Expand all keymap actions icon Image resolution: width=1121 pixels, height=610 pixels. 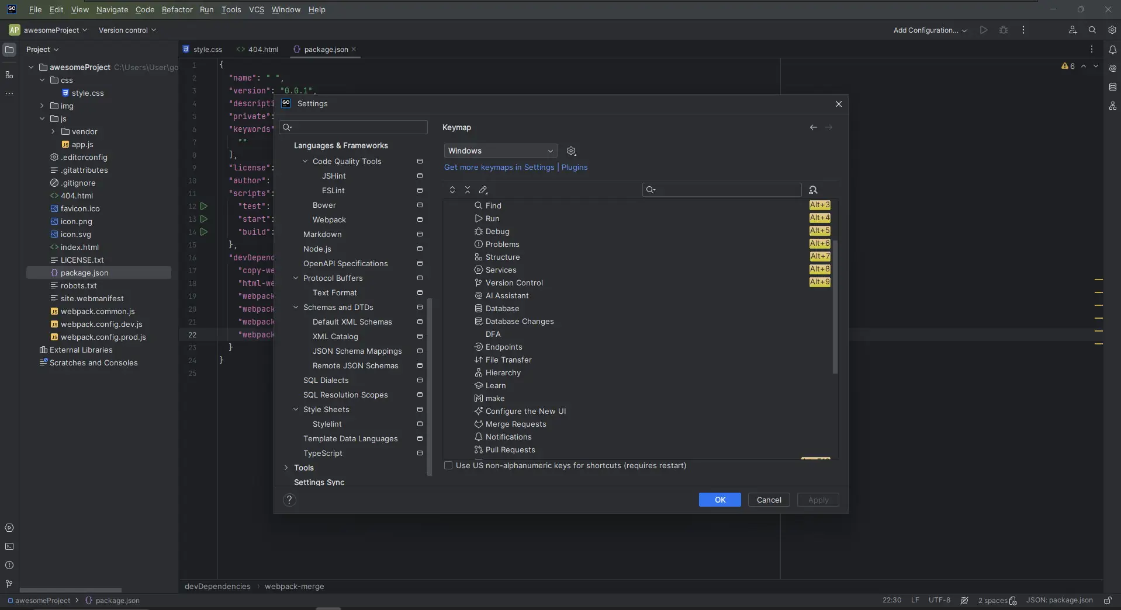pos(452,190)
